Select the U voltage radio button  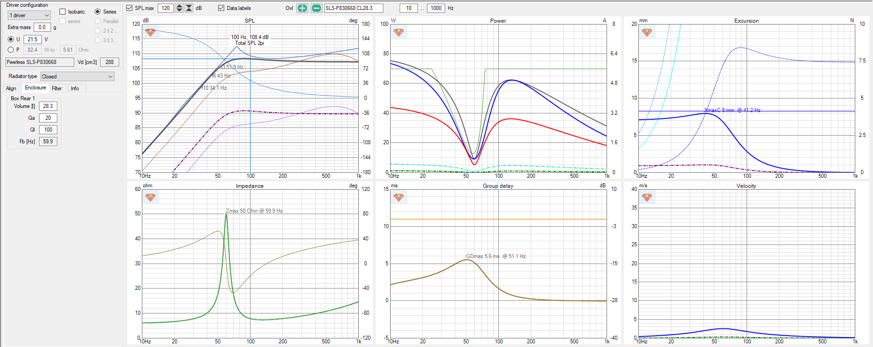click(10, 39)
